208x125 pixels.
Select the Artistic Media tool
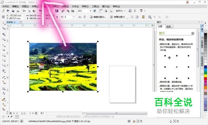pos(4,50)
